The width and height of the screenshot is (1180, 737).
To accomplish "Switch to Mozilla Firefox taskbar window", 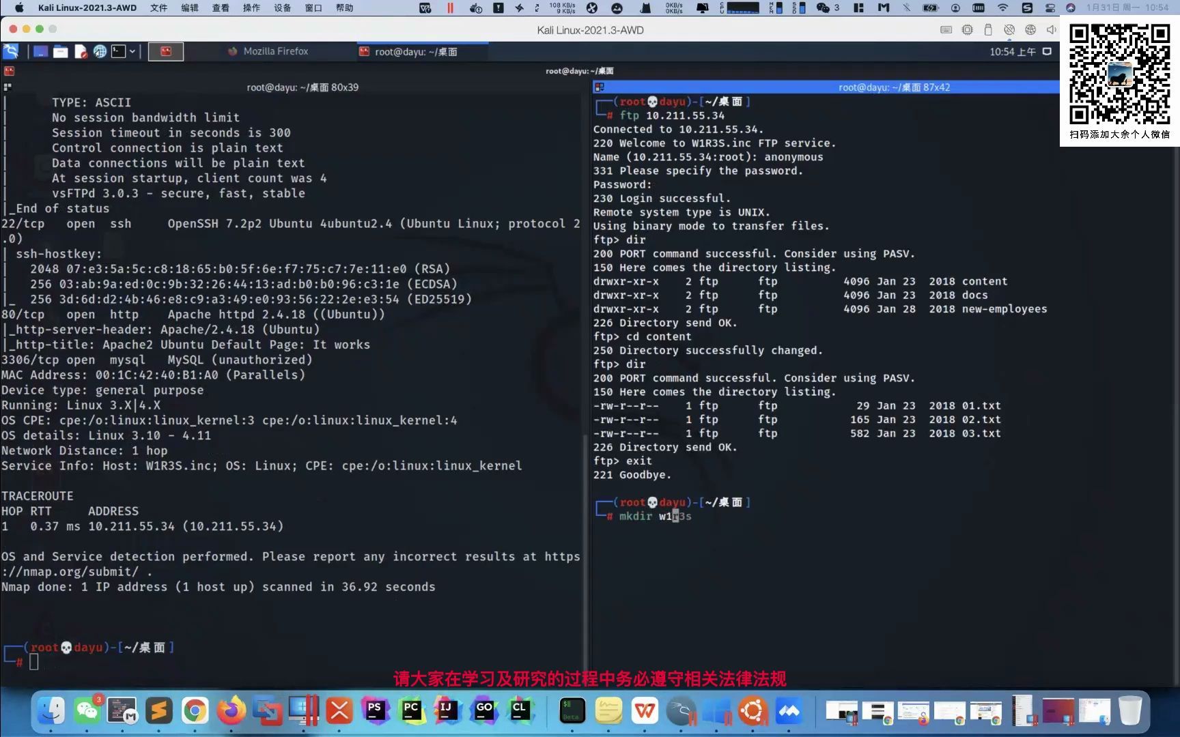I will (x=268, y=51).
